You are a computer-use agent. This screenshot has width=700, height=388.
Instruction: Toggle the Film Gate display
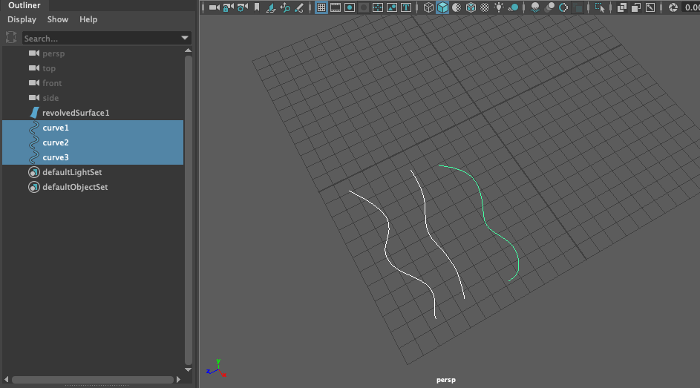click(335, 7)
